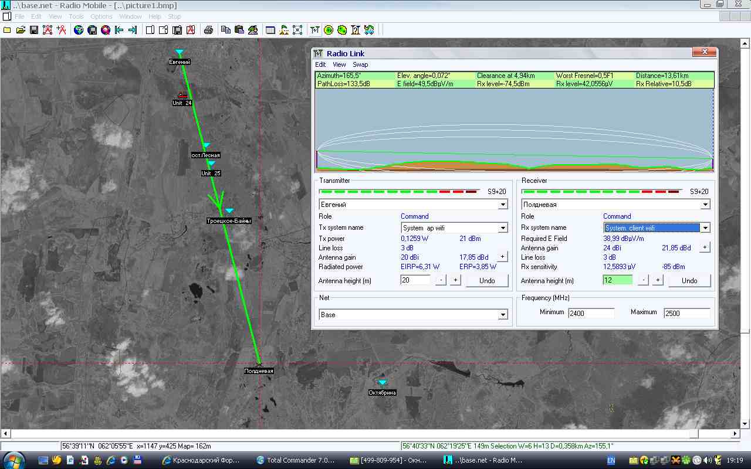Click plus beside the transmitter antenna gain
The image size is (751, 469).
(x=502, y=257)
